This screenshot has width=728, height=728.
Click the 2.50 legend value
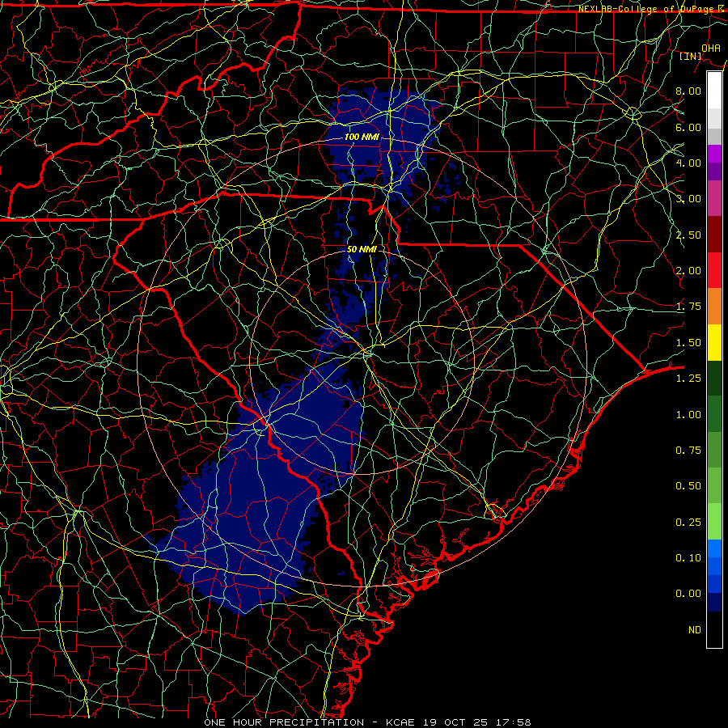(x=688, y=235)
